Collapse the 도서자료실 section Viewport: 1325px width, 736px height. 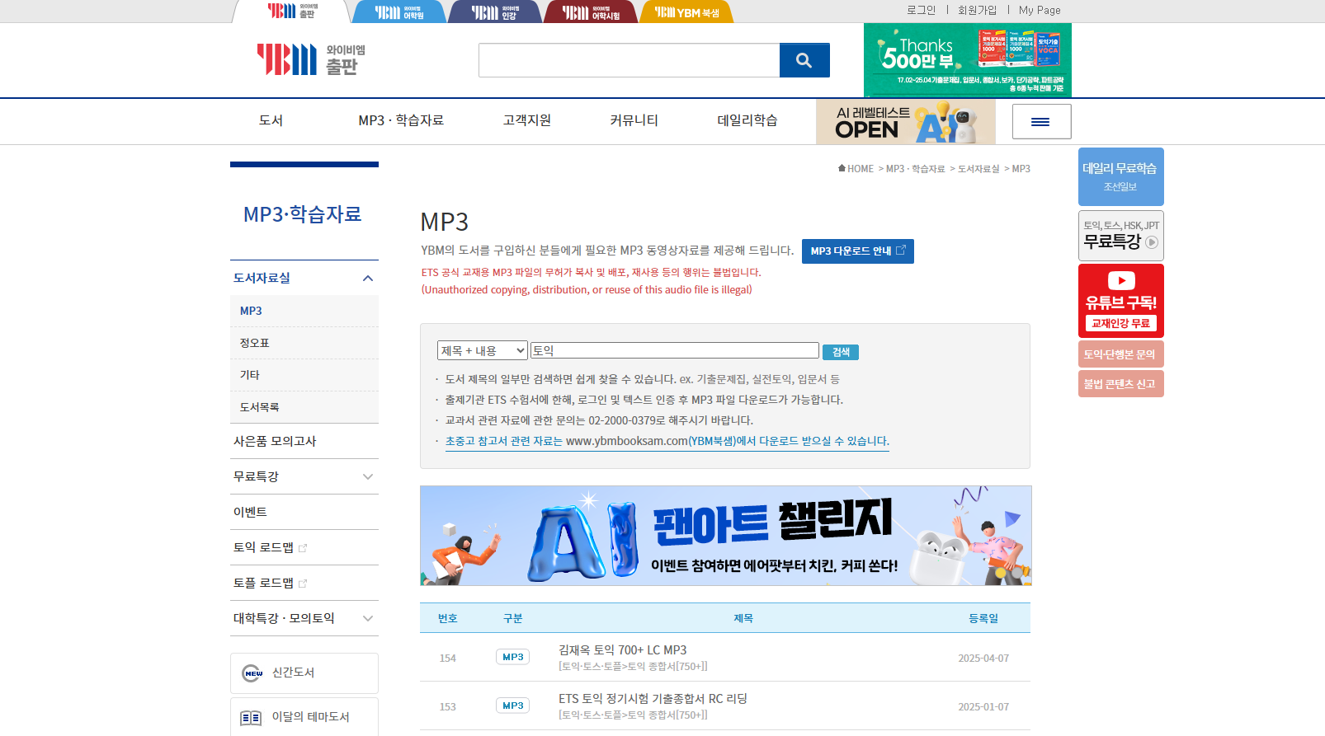368,279
